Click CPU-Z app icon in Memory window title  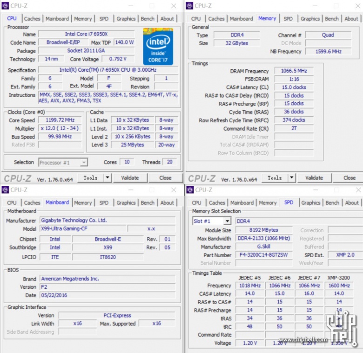pos(189,6)
